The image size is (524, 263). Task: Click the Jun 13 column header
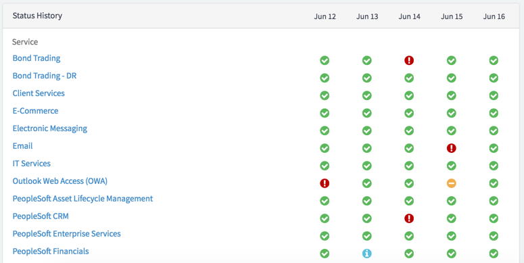coord(367,16)
